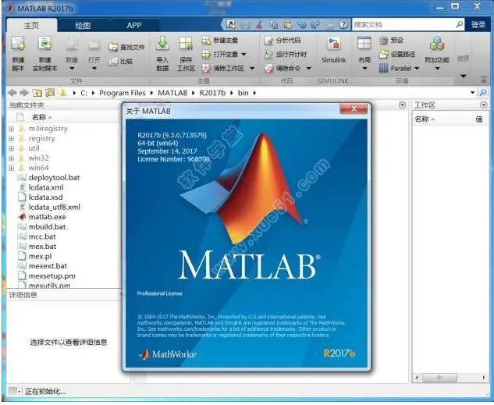Click the Name (名称) column header in Workspace
The width and height of the screenshot is (494, 405).
424,119
